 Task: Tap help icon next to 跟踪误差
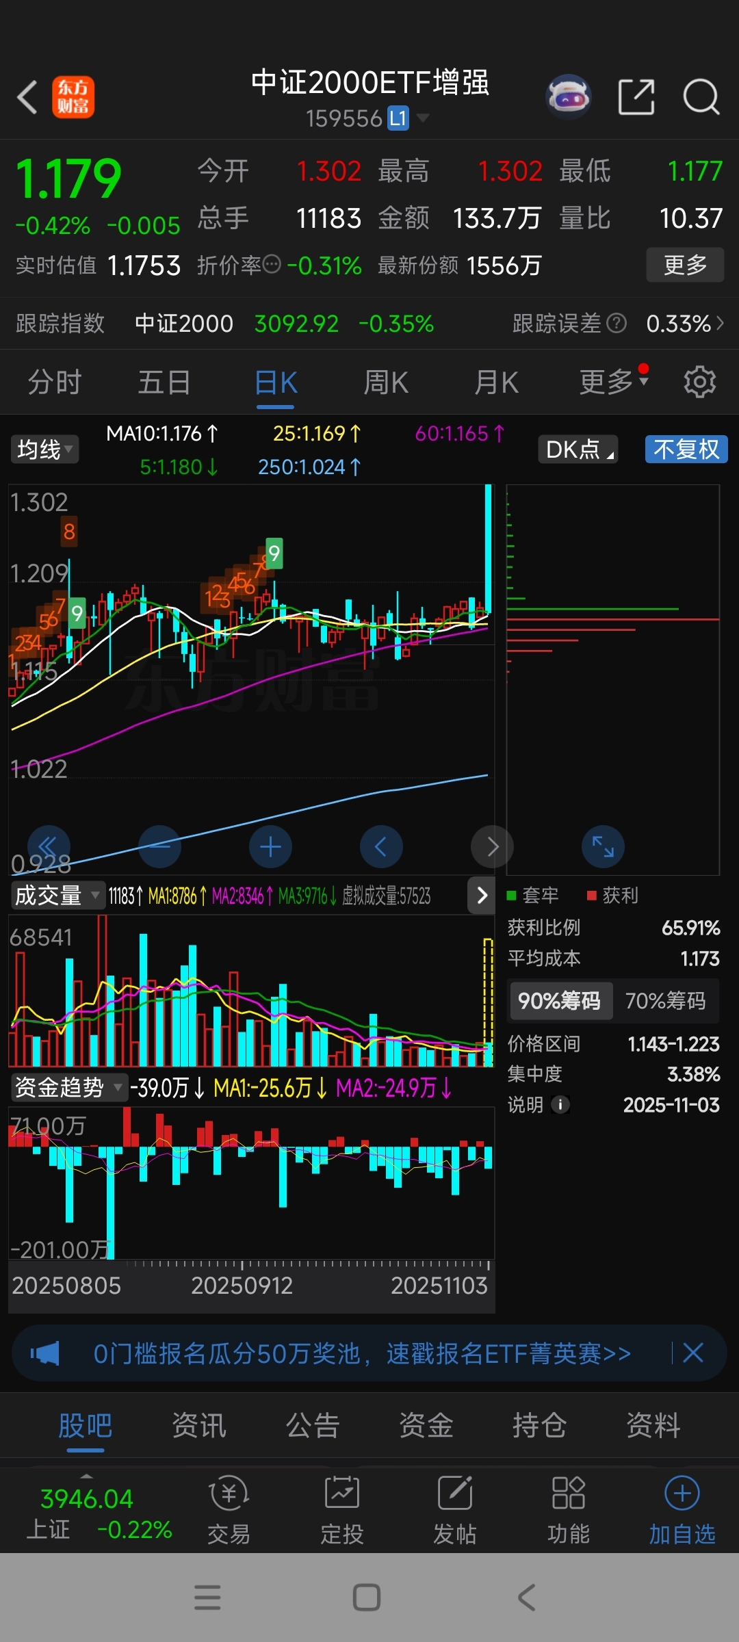[617, 323]
